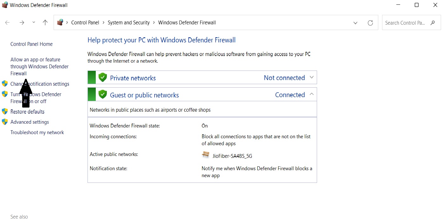Click the search magnifier icon
The image size is (442, 223).
tap(433, 23)
